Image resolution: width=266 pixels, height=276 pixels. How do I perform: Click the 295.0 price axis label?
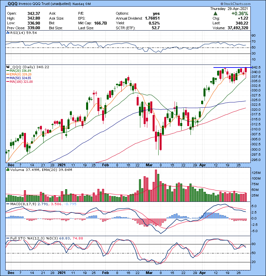[x=256, y=160]
